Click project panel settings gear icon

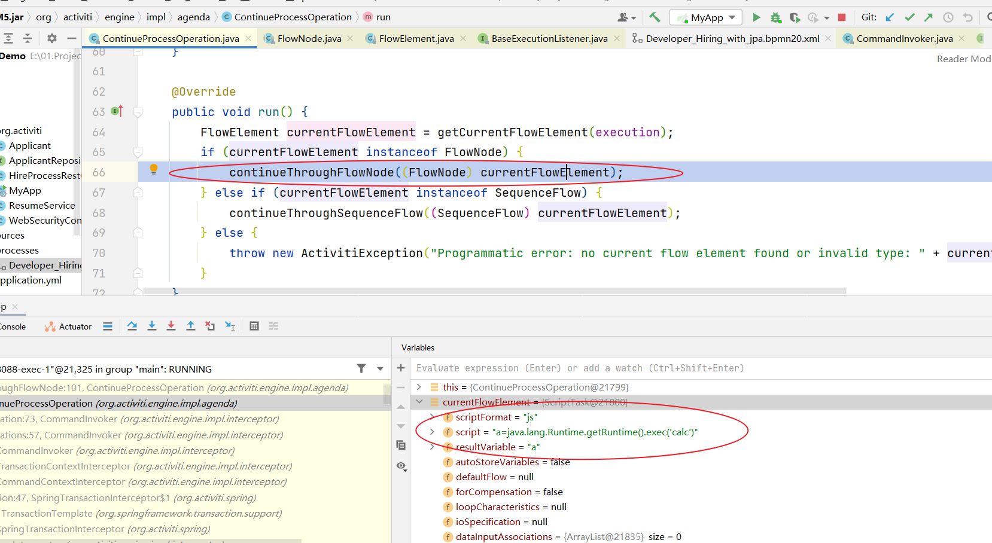point(52,38)
